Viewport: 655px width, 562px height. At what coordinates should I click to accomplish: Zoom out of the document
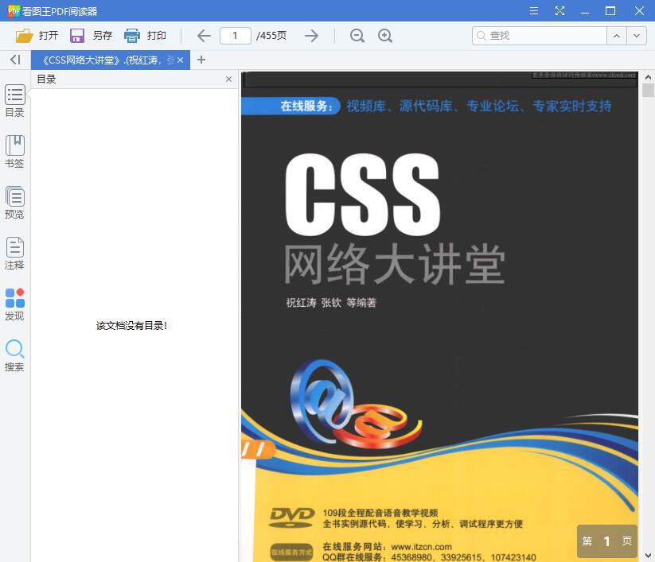point(357,36)
